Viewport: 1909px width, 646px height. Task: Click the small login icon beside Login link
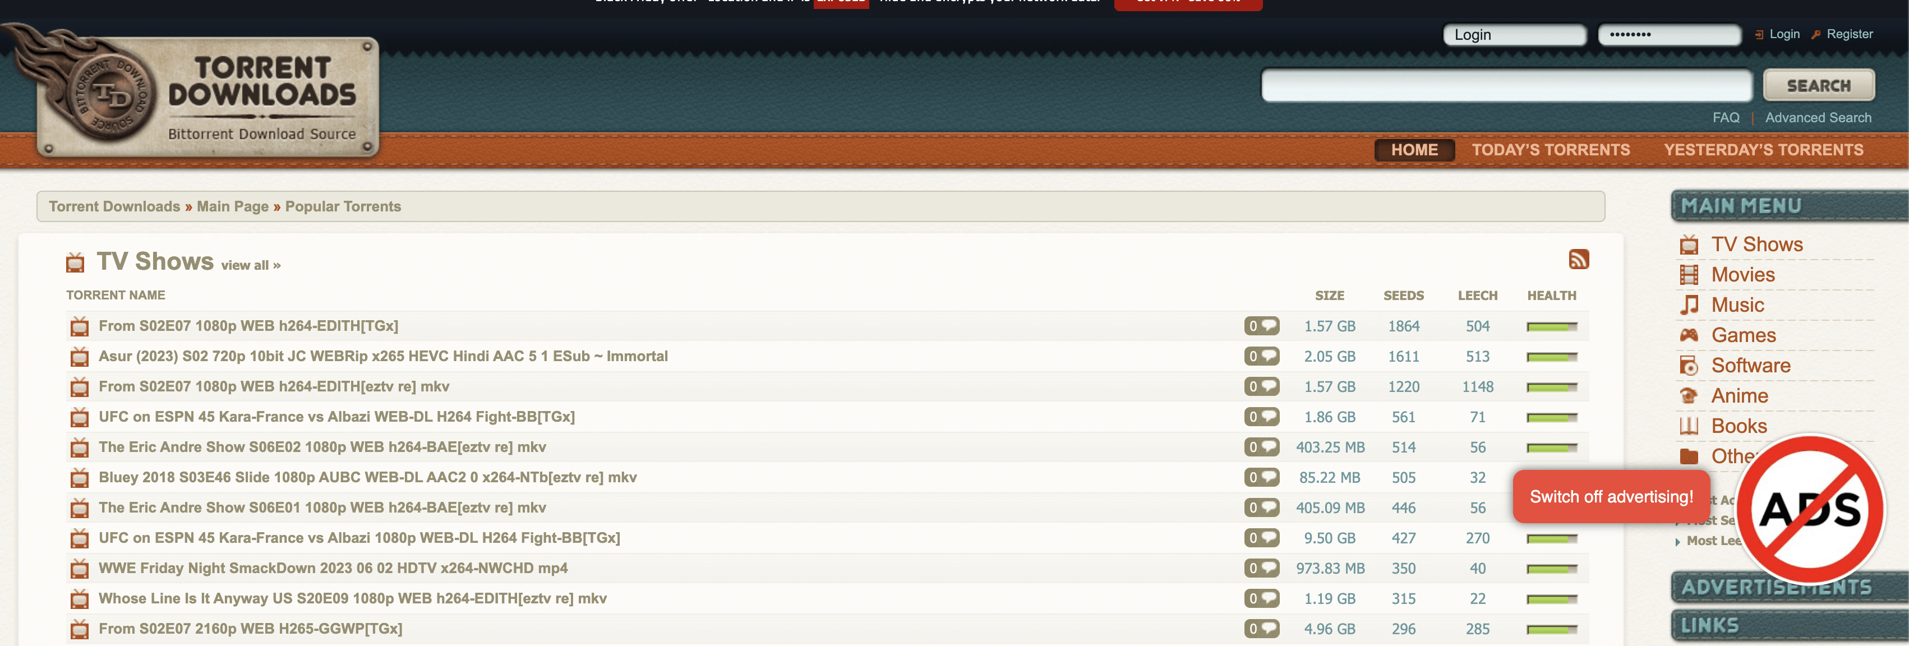click(1759, 35)
